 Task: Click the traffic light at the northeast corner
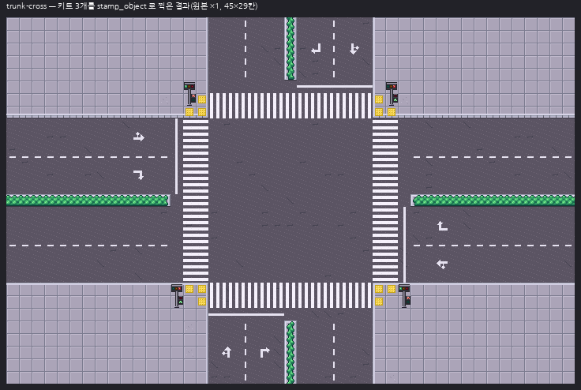pyautogui.click(x=392, y=94)
